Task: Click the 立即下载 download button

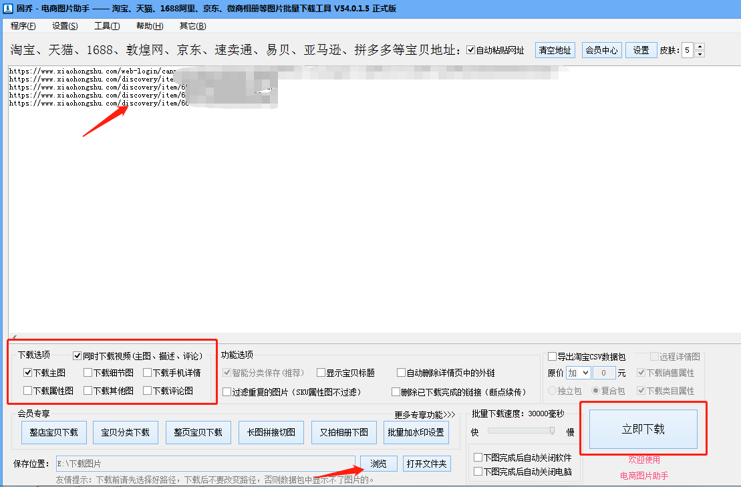Action: coord(643,430)
